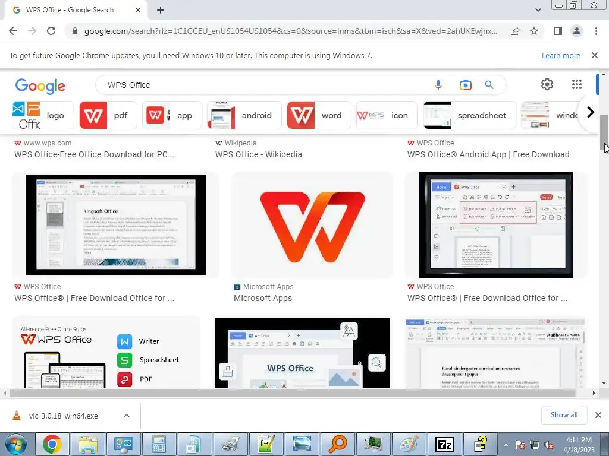Dismiss the Chrome update notice bar
Image resolution: width=609 pixels, height=456 pixels.
click(x=595, y=55)
